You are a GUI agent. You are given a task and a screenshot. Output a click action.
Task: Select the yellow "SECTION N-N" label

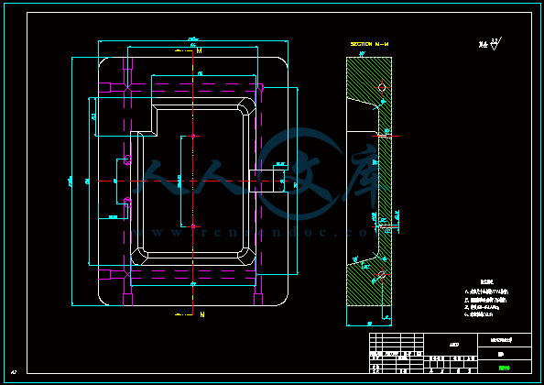click(x=369, y=44)
